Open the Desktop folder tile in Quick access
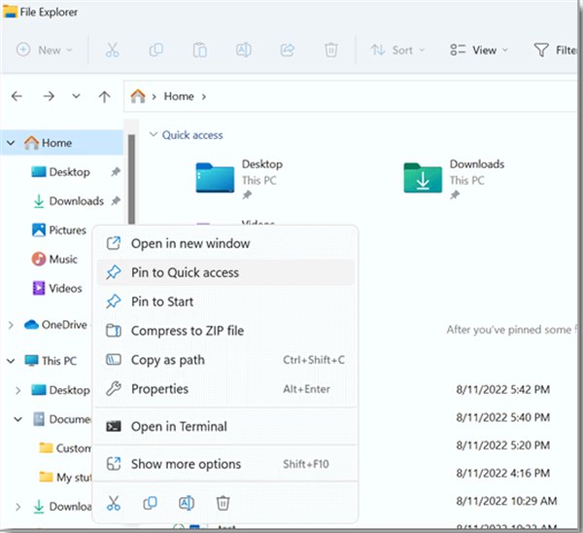Screen dimensions: 583x533 pyautogui.click(x=239, y=178)
